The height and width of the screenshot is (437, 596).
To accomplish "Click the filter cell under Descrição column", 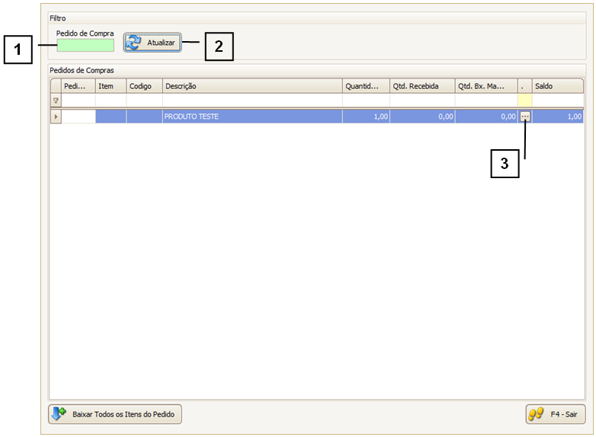I will (x=252, y=100).
